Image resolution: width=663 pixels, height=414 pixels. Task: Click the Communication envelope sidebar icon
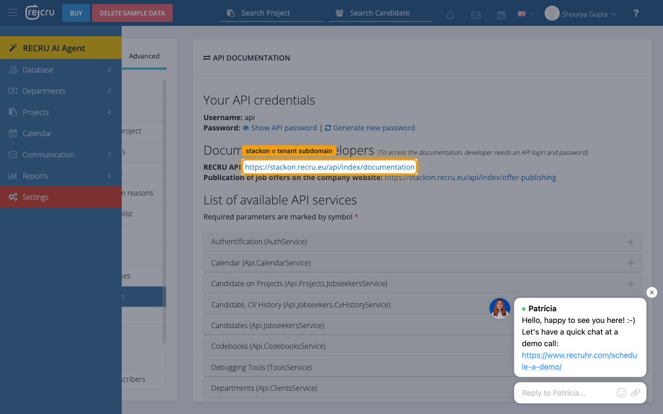coord(13,155)
